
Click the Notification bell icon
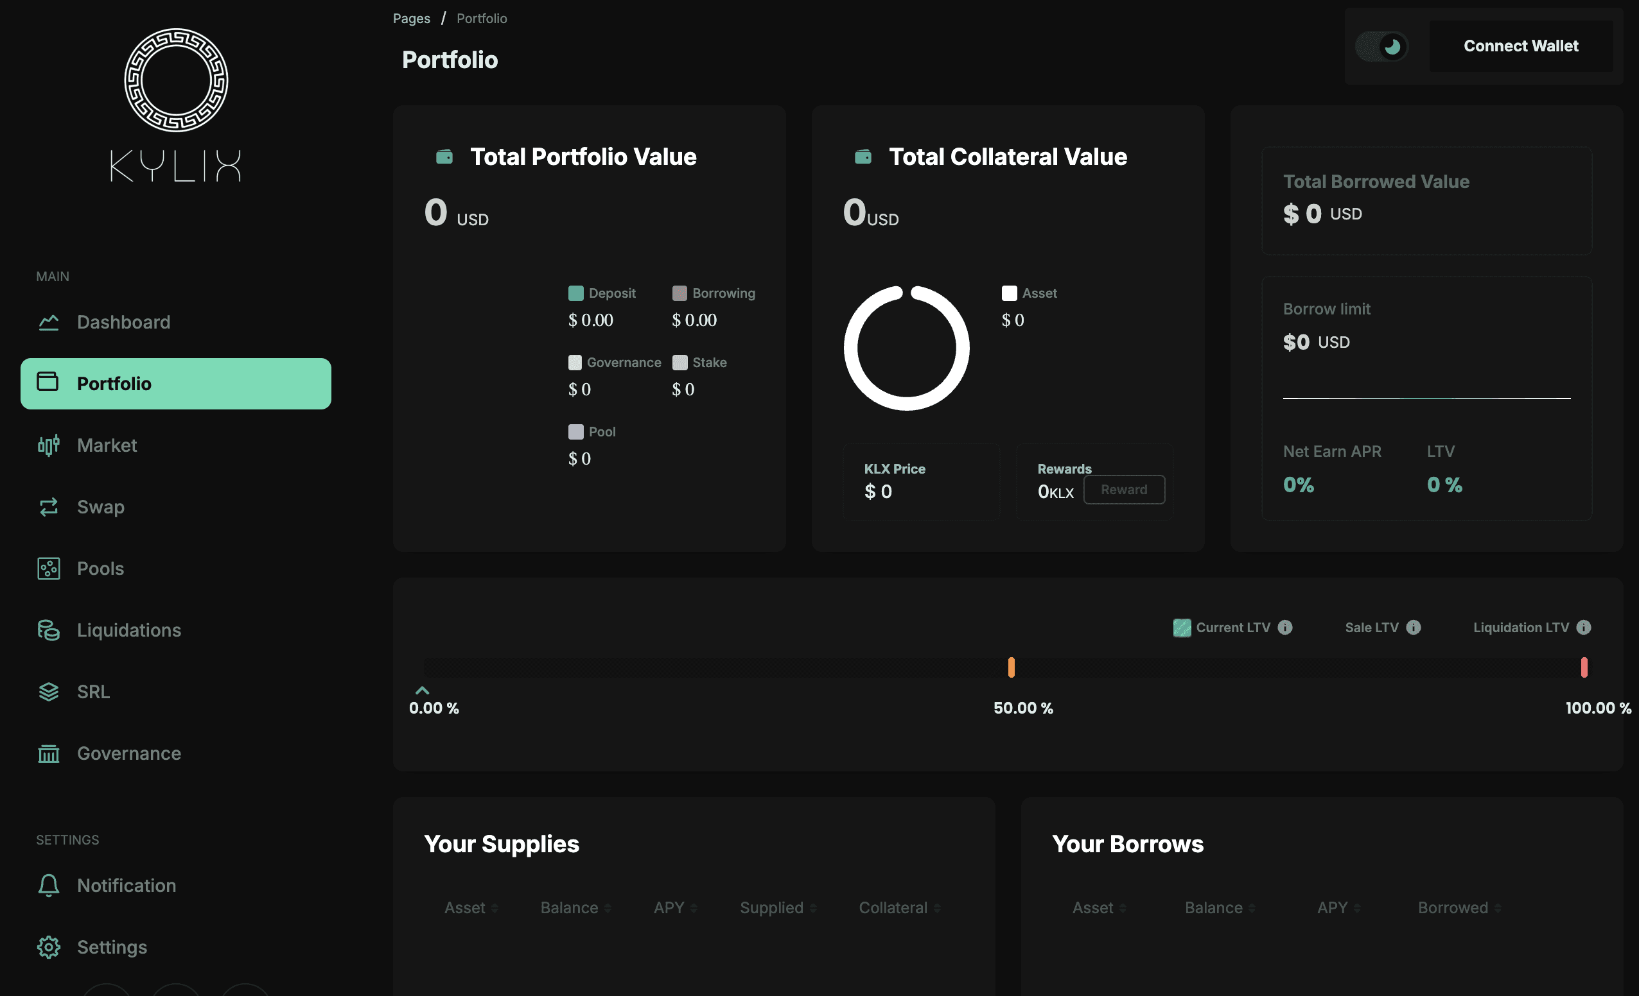[x=49, y=886]
